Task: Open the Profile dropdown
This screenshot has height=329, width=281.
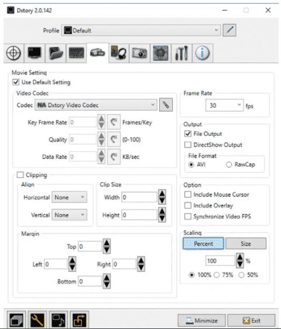Action: 141,30
